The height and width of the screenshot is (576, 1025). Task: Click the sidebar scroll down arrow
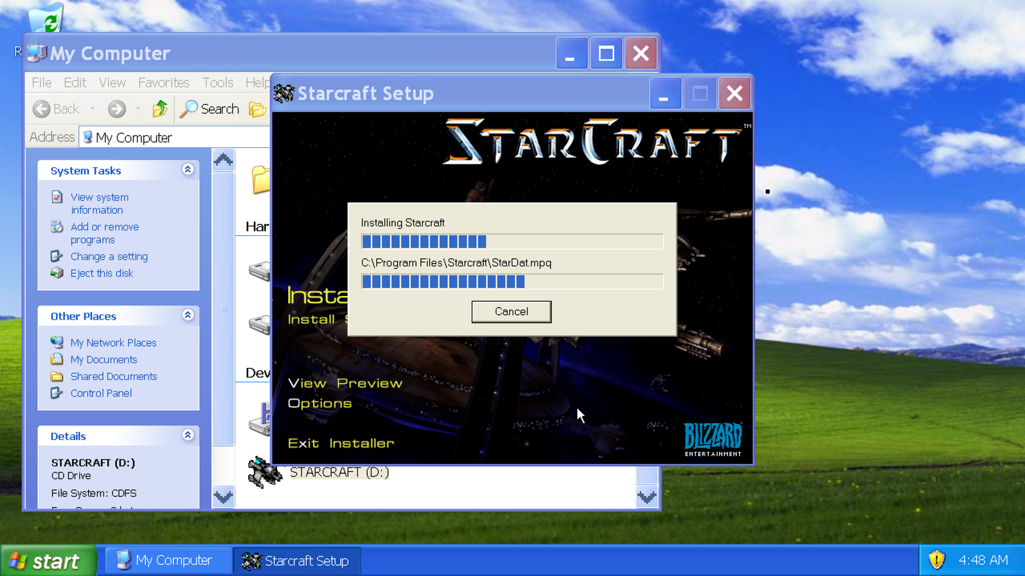point(223,496)
